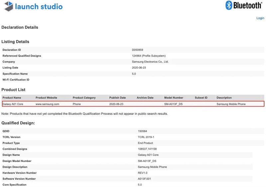Click the www.samsung.com product website

pos(47,104)
